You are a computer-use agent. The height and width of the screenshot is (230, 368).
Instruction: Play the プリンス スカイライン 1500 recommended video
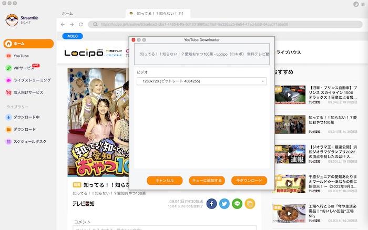pos(290,95)
